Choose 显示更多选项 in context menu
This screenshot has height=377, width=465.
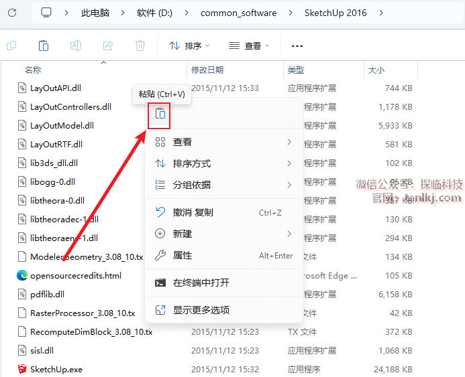pos(224,310)
